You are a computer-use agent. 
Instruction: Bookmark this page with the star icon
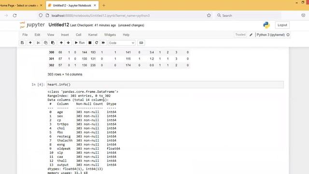[x=209, y=15]
